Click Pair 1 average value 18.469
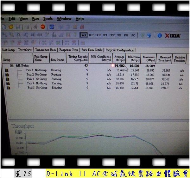 tap(120, 70)
